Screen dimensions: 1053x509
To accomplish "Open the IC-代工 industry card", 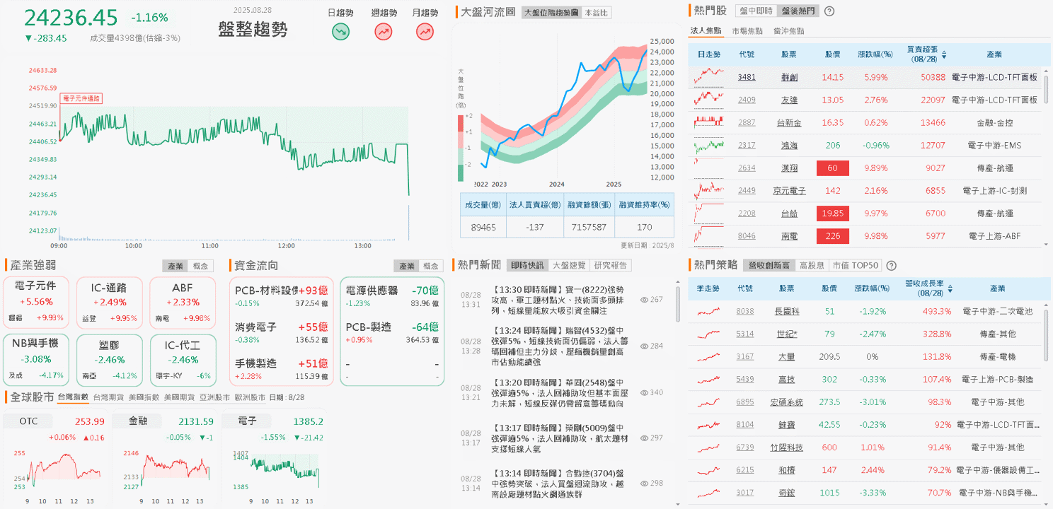I will coord(182,360).
